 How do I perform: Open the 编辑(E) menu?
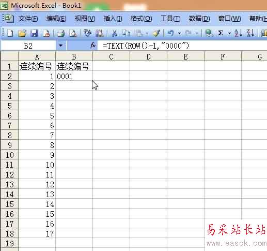56,19
